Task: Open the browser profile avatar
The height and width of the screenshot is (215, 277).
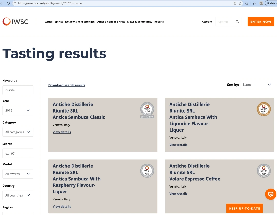Action: pos(261,3)
